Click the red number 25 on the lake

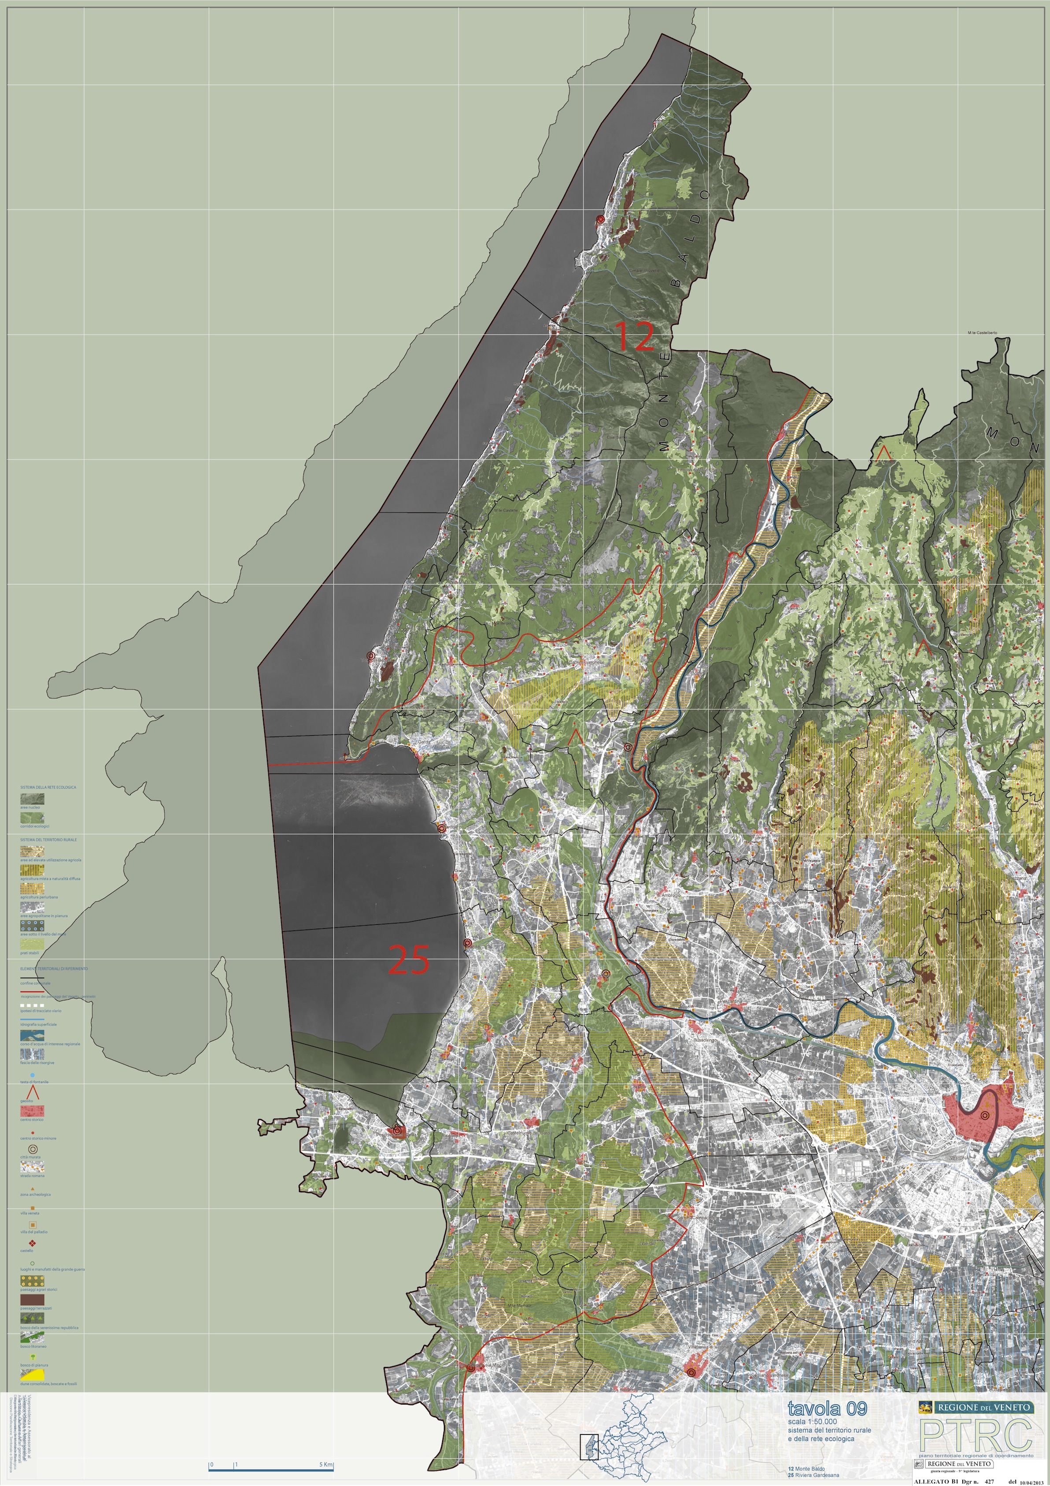pyautogui.click(x=408, y=960)
